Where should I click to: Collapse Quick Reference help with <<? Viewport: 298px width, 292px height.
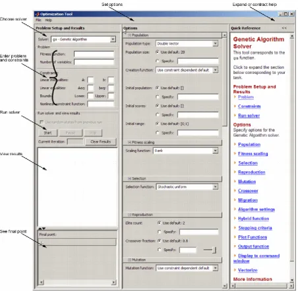click(x=284, y=28)
